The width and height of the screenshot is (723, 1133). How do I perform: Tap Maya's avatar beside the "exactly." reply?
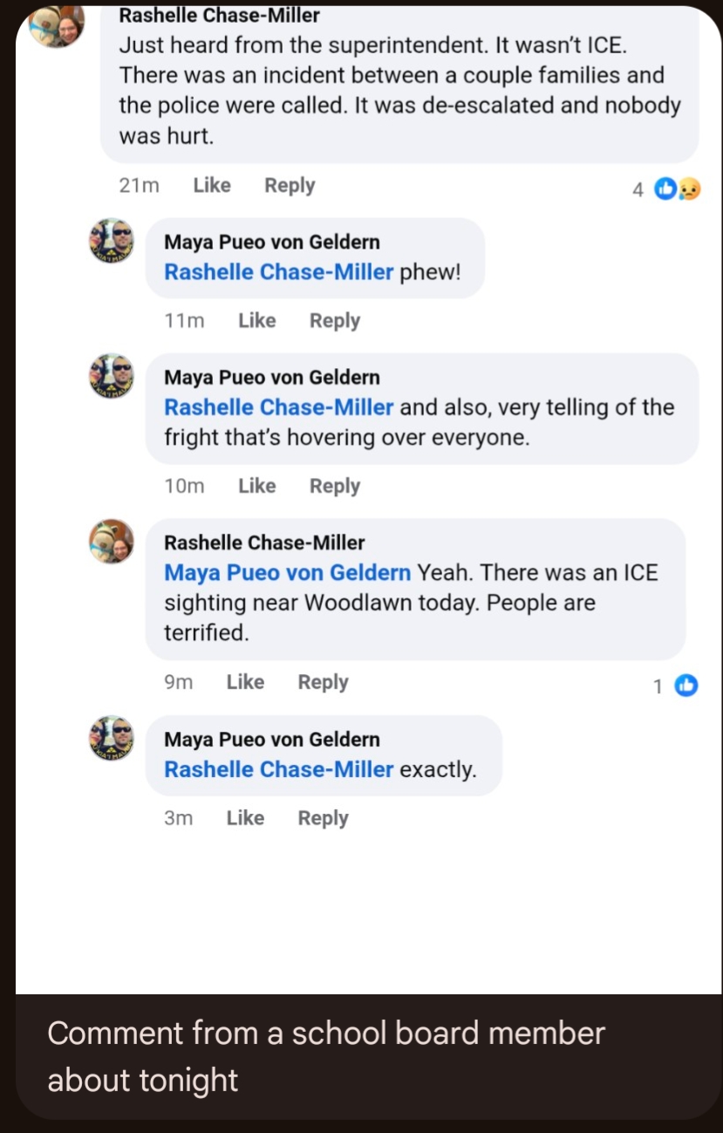click(112, 738)
